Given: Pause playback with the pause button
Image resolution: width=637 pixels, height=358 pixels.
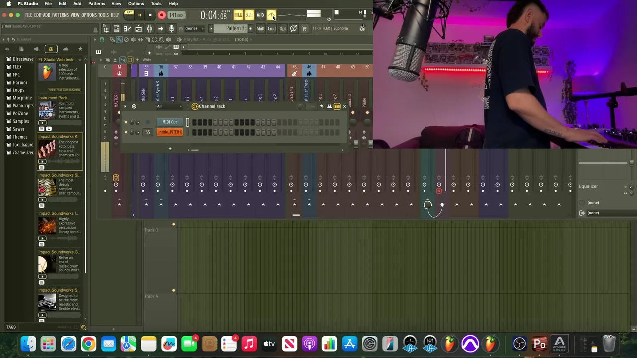Looking at the screenshot, I should pos(140,15).
